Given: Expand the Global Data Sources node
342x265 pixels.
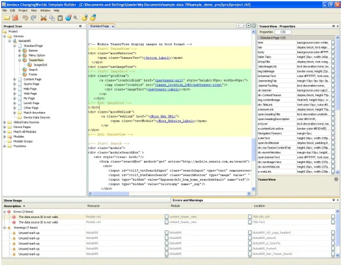Looking at the screenshot, I should pyautogui.click(x=5, y=122).
